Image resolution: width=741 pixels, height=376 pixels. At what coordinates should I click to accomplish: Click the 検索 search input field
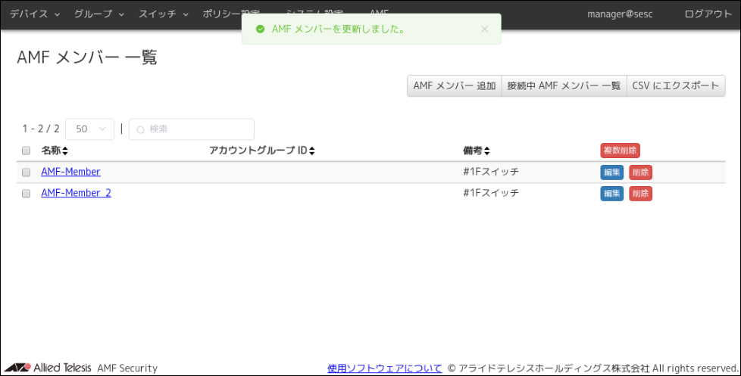199,129
